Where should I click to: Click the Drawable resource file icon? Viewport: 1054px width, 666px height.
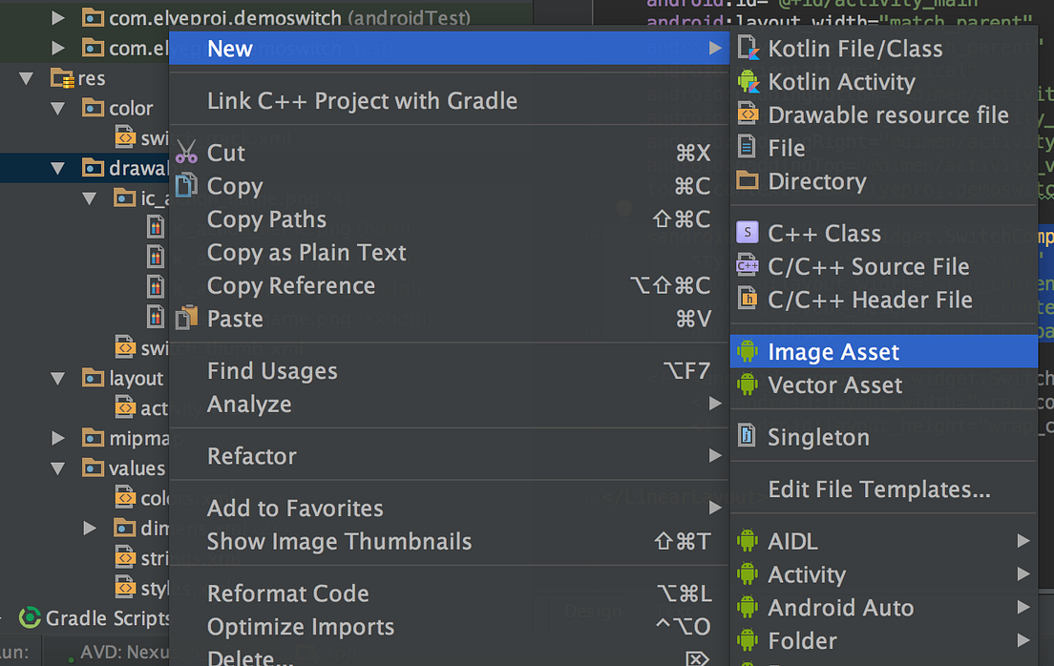click(749, 114)
